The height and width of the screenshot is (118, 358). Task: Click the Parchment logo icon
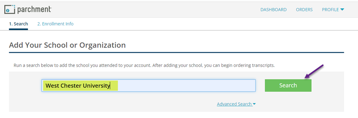[10, 9]
